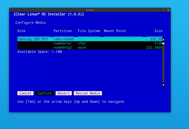Click the Terminal title bar

click(90, 10)
